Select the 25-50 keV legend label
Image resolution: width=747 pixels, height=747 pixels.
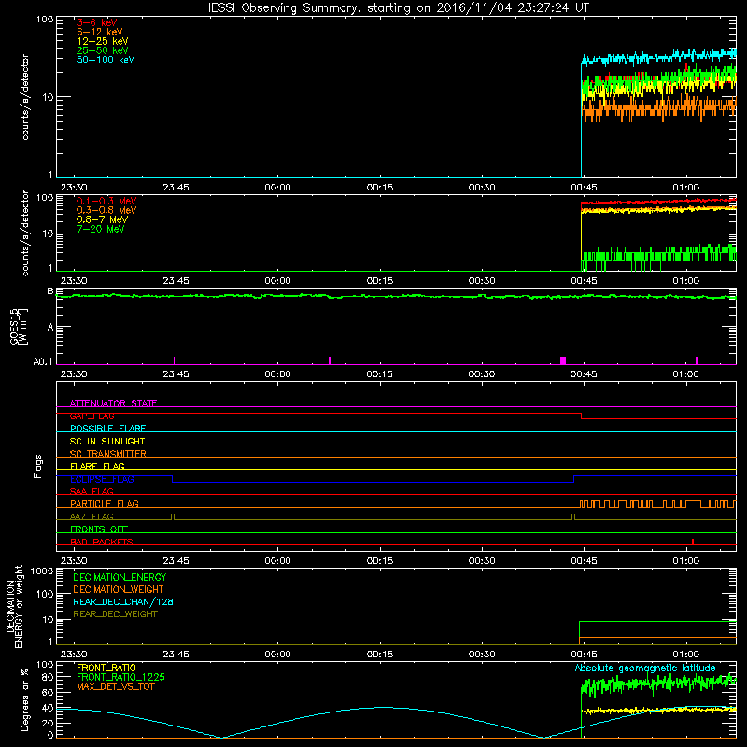(102, 50)
